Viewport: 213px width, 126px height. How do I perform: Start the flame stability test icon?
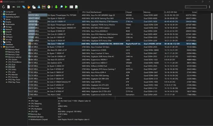(x=29, y=7)
